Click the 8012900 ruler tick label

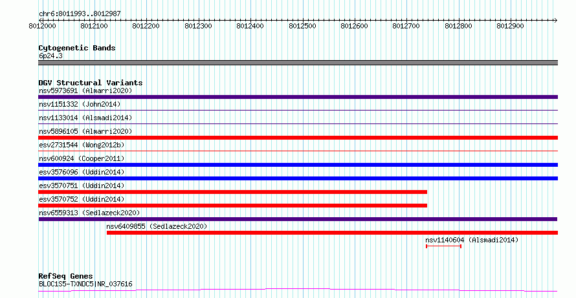(x=510, y=27)
